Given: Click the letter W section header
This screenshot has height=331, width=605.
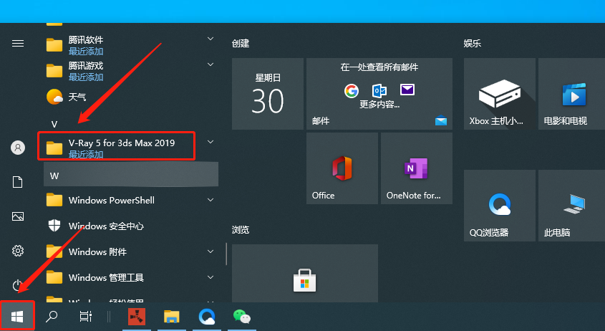Looking at the screenshot, I should coord(131,176).
